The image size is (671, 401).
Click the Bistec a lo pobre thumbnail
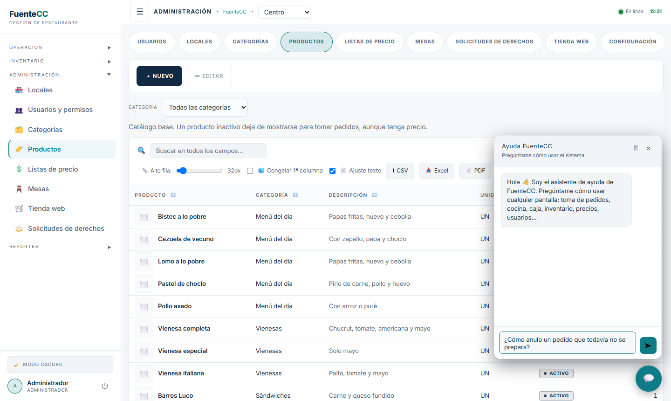(144, 217)
